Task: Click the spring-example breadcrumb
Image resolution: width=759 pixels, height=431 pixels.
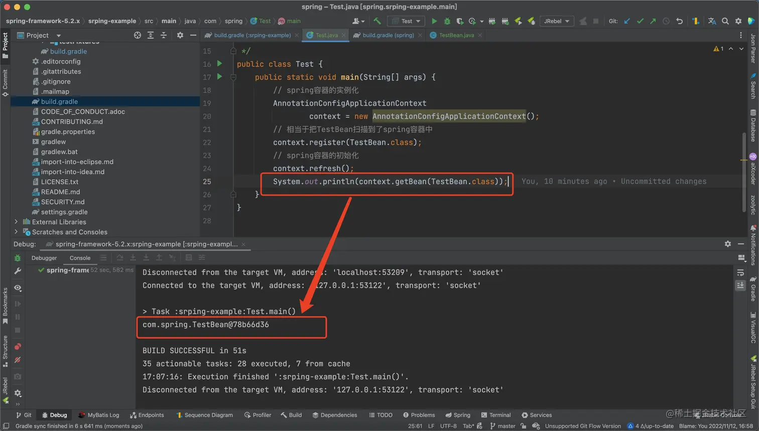Action: pos(112,21)
